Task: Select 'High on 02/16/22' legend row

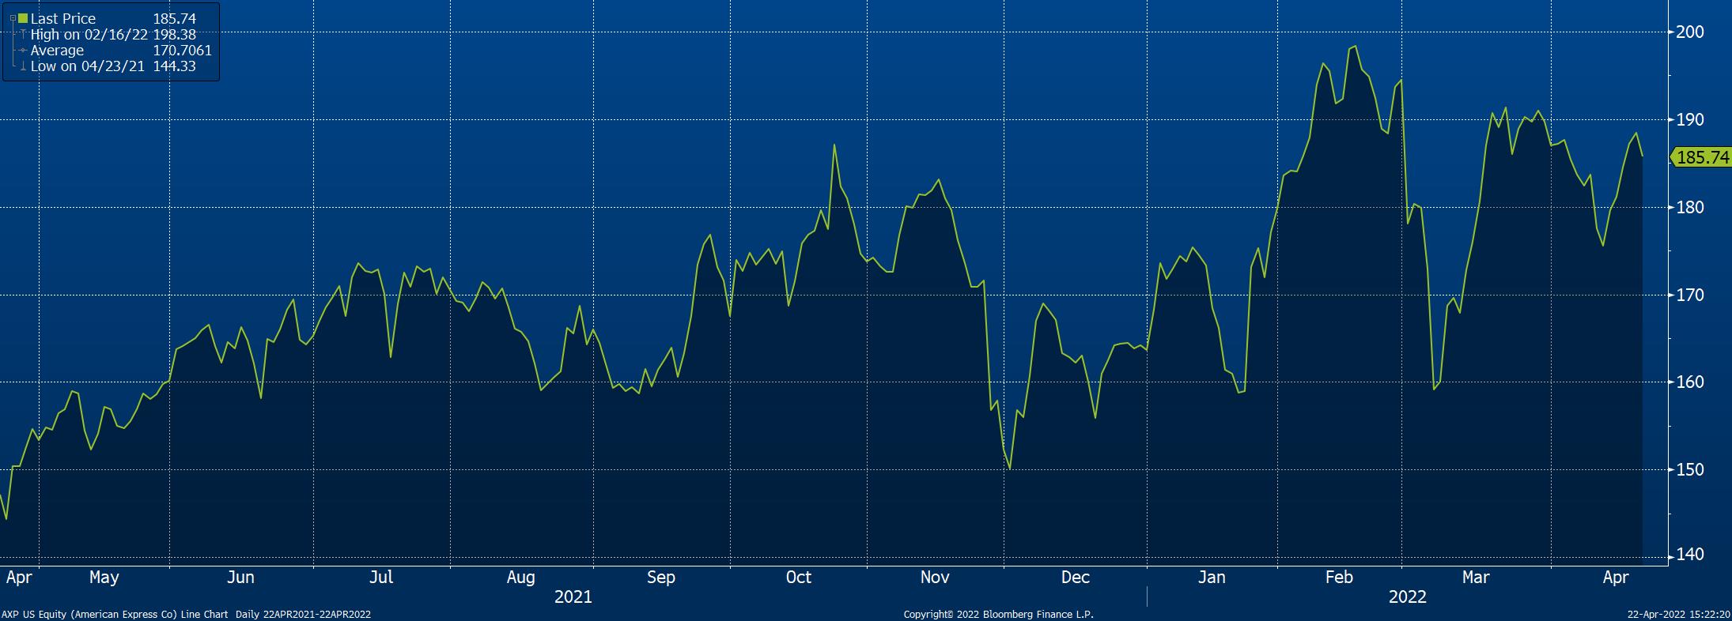Action: (89, 35)
